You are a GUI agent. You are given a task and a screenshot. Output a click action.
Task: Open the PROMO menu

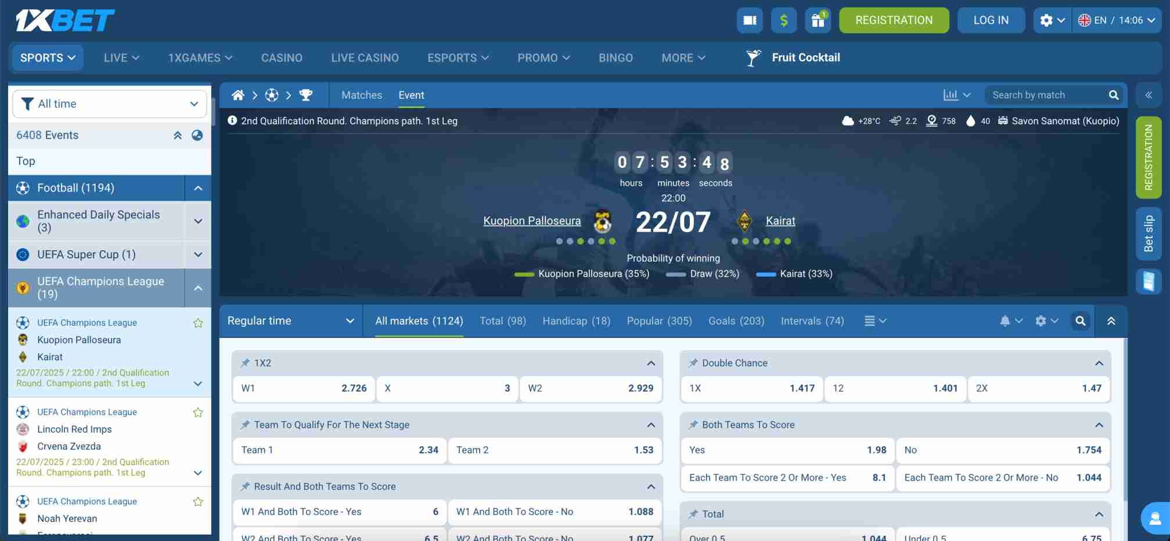(543, 58)
